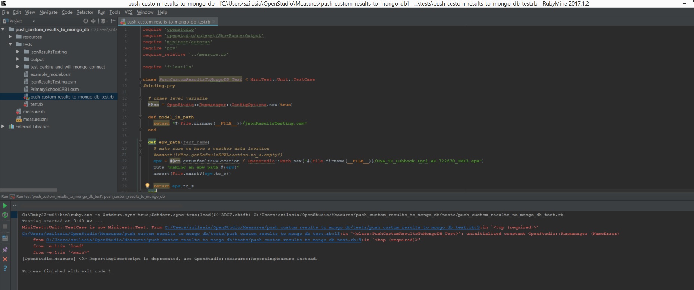Rerun the test with the green play icon
This screenshot has height=290, width=694.
pyautogui.click(x=5, y=205)
